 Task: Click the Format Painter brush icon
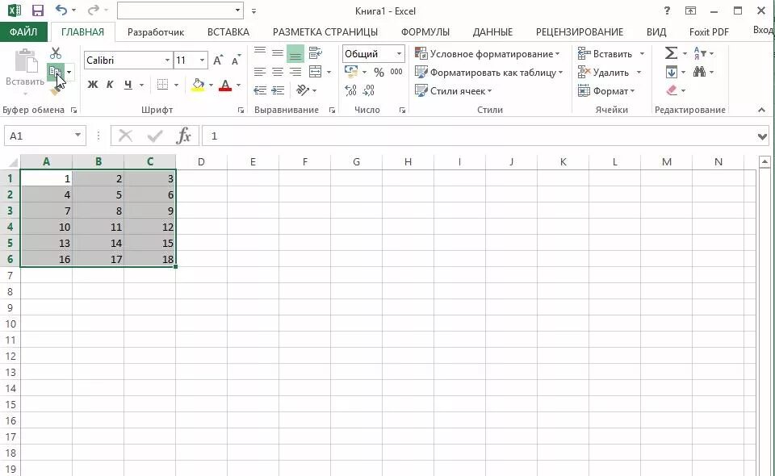point(56,90)
